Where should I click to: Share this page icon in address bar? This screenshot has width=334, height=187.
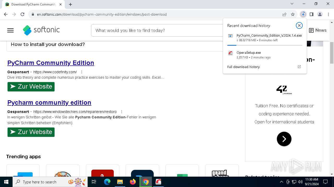coord(284,14)
